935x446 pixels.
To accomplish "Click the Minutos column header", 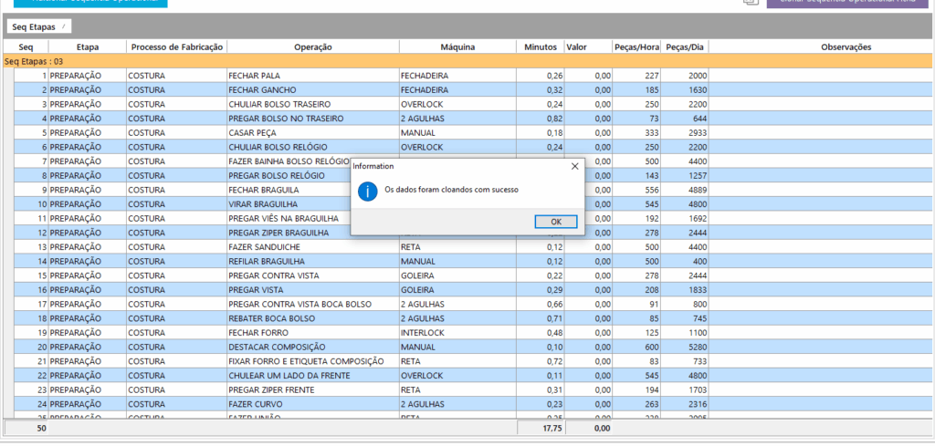I will pos(540,47).
